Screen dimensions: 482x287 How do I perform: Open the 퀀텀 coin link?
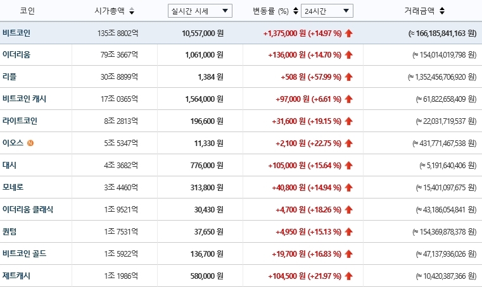(x=10, y=231)
